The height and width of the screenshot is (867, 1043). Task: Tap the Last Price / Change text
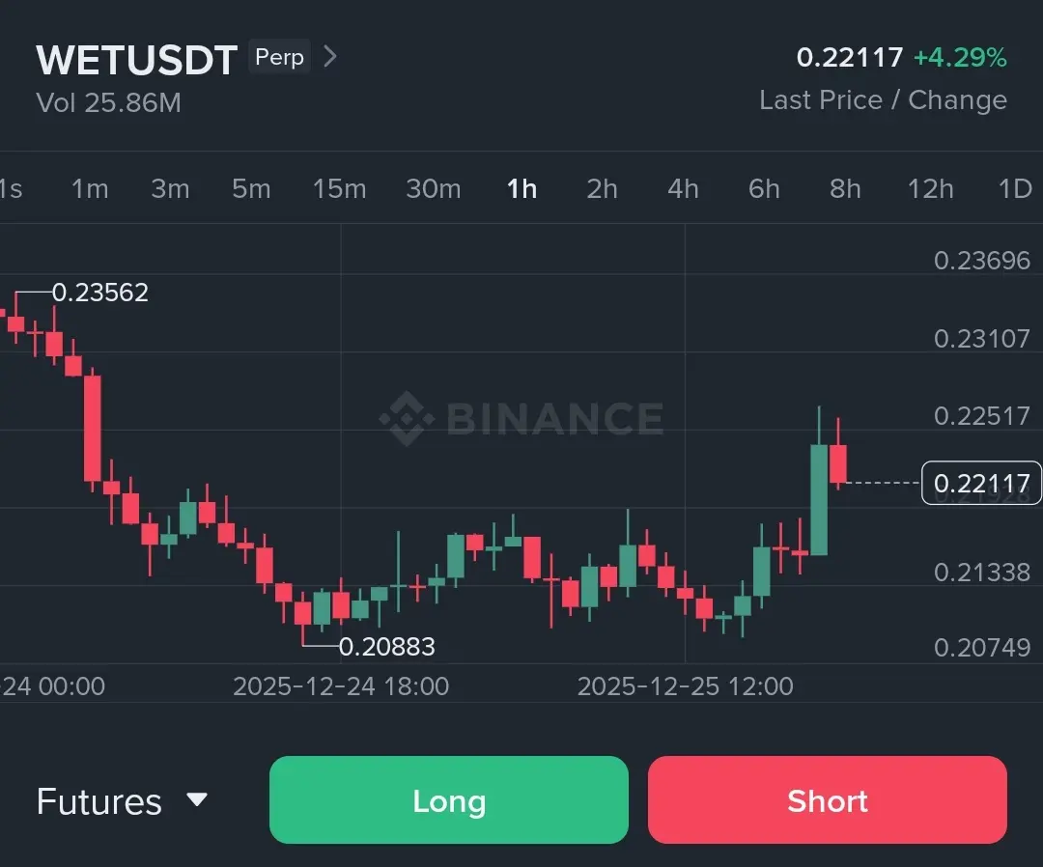[883, 100]
